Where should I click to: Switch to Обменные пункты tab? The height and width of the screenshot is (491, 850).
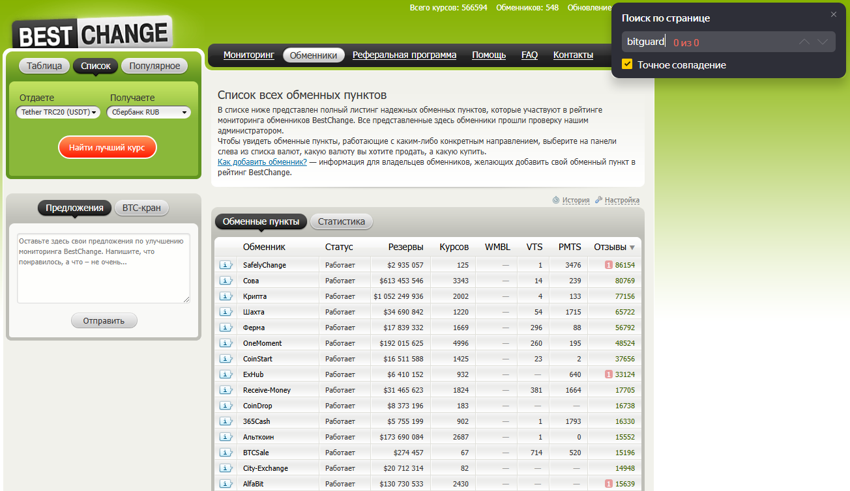click(x=261, y=221)
